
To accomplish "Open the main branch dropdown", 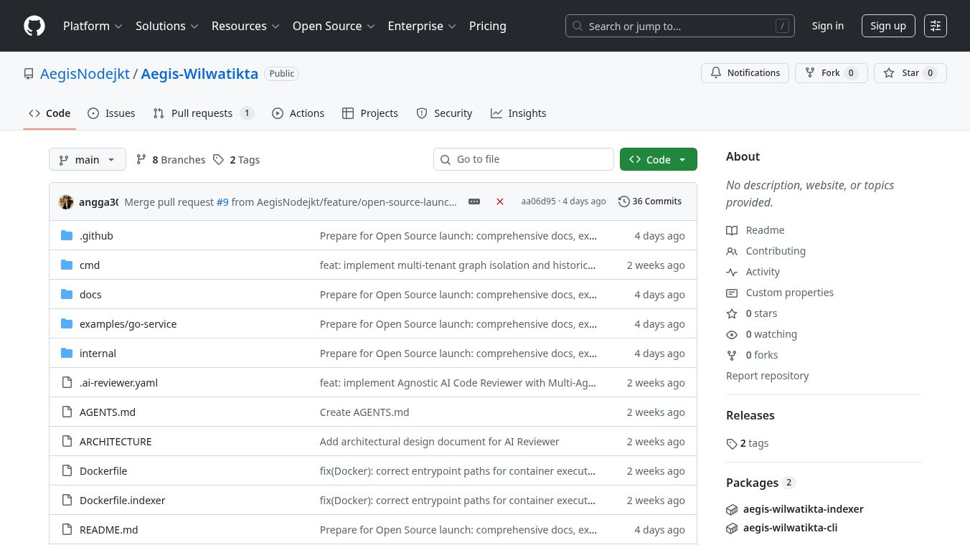I will pos(88,159).
